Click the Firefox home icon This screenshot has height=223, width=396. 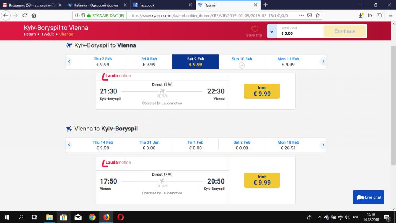coord(34,15)
